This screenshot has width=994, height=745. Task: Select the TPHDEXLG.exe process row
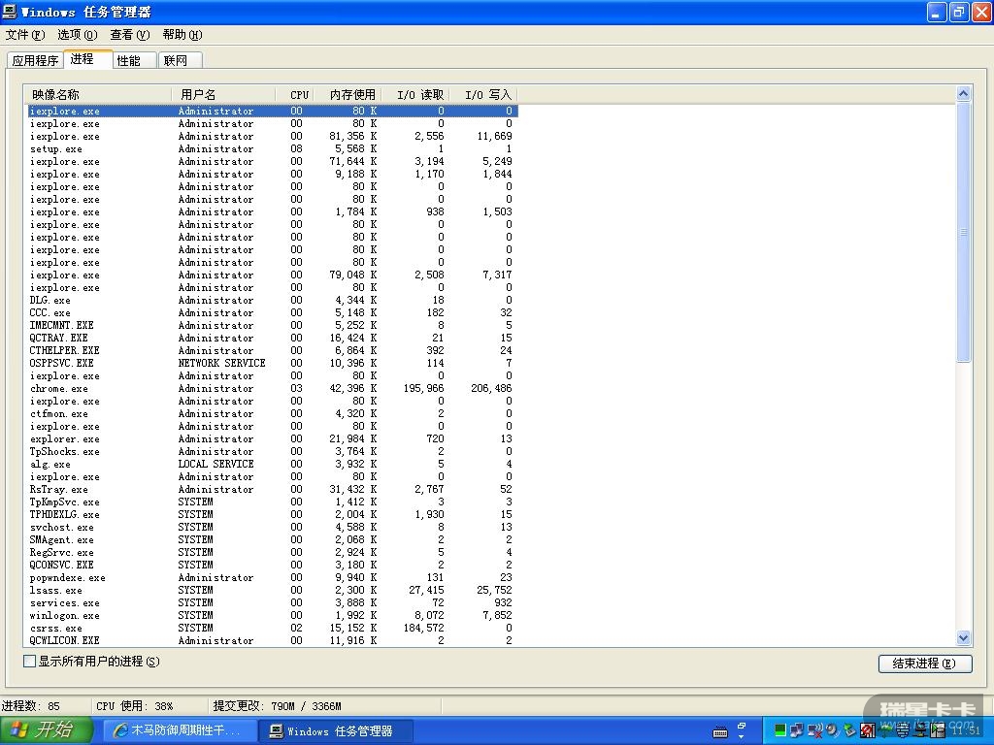(x=273, y=514)
